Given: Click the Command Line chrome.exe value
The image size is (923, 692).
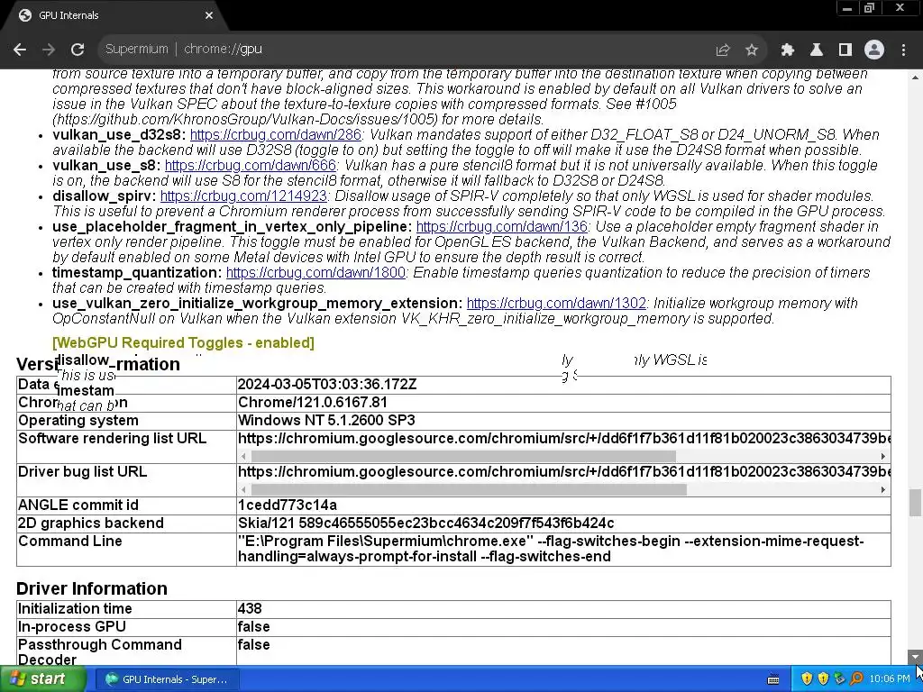Looking at the screenshot, I should coord(551,549).
